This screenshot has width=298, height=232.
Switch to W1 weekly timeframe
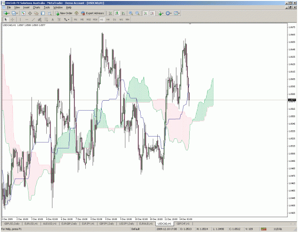121,20
